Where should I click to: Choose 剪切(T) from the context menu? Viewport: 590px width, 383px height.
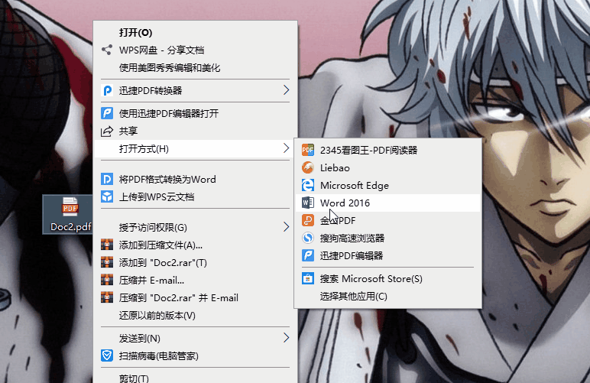click(x=195, y=378)
